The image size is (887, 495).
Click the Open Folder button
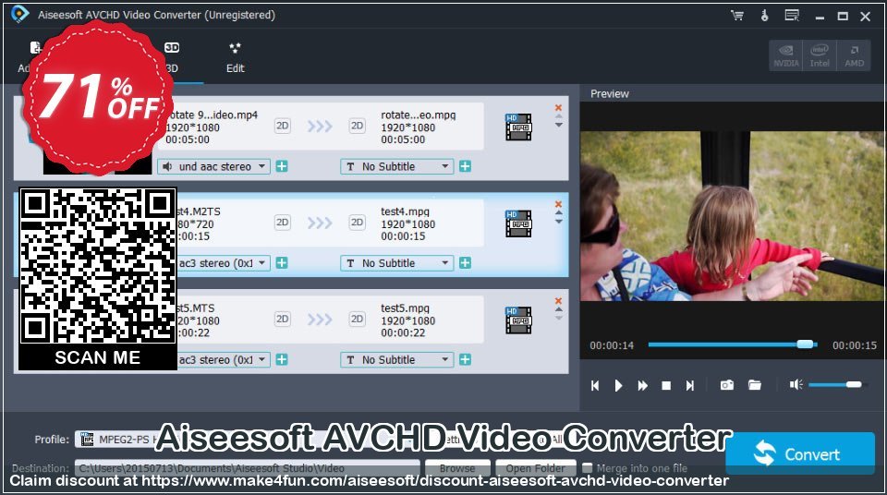click(x=536, y=468)
